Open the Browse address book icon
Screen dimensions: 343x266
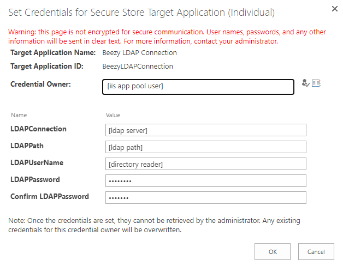pyautogui.click(x=316, y=83)
